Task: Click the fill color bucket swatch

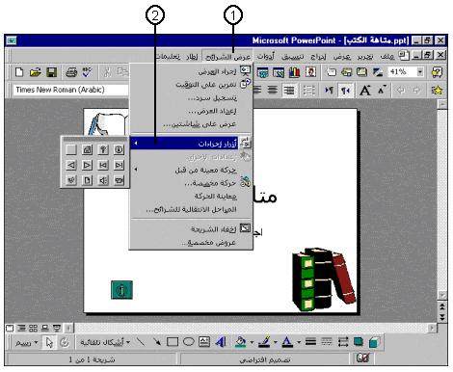Action: [240, 342]
